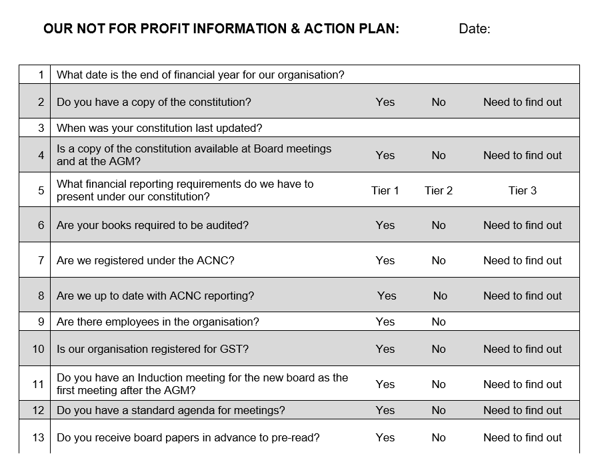Choose No for employees in the organisation
The image size is (592, 454).
pyautogui.click(x=439, y=322)
